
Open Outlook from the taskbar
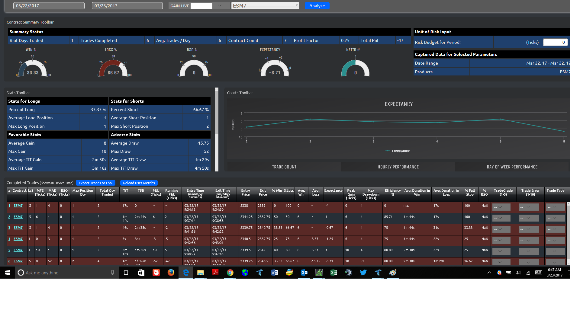click(304, 273)
